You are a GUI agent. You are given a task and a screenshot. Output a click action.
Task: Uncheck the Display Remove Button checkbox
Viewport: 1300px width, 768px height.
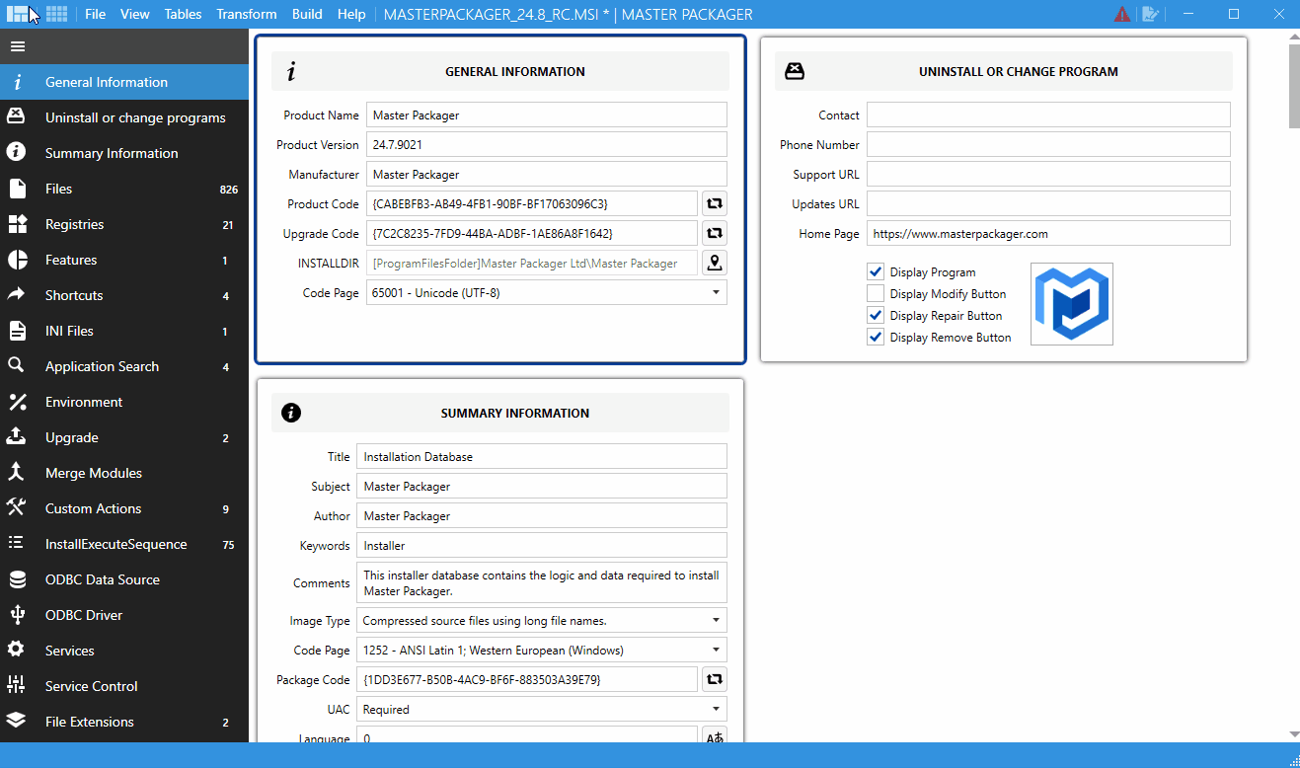pyautogui.click(x=876, y=337)
